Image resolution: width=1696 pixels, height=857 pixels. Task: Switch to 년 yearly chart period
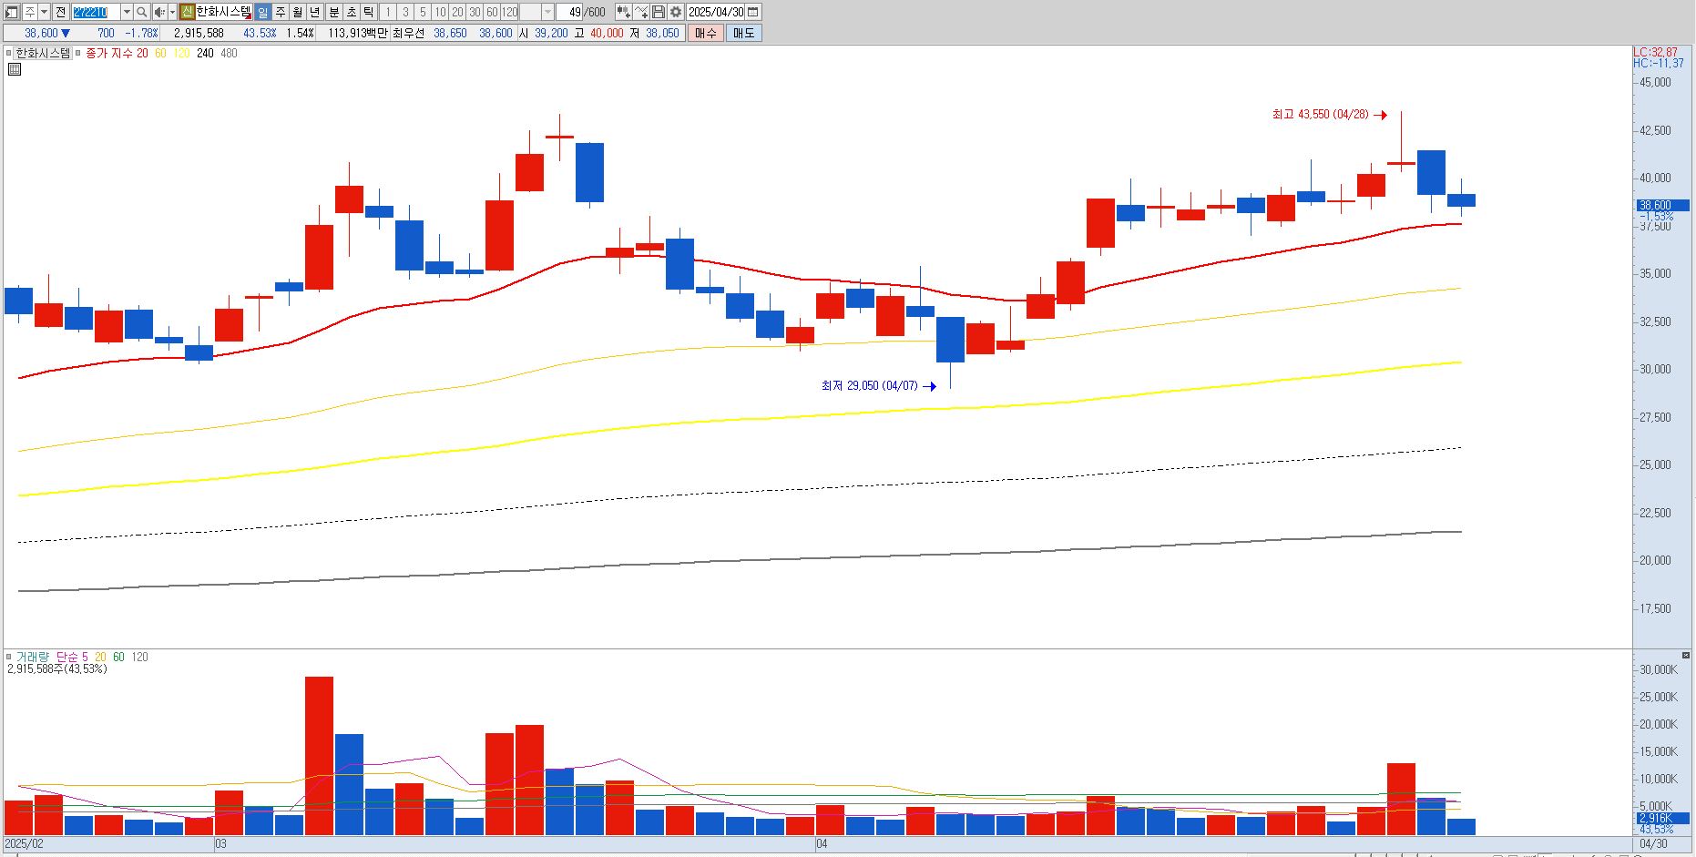[315, 12]
